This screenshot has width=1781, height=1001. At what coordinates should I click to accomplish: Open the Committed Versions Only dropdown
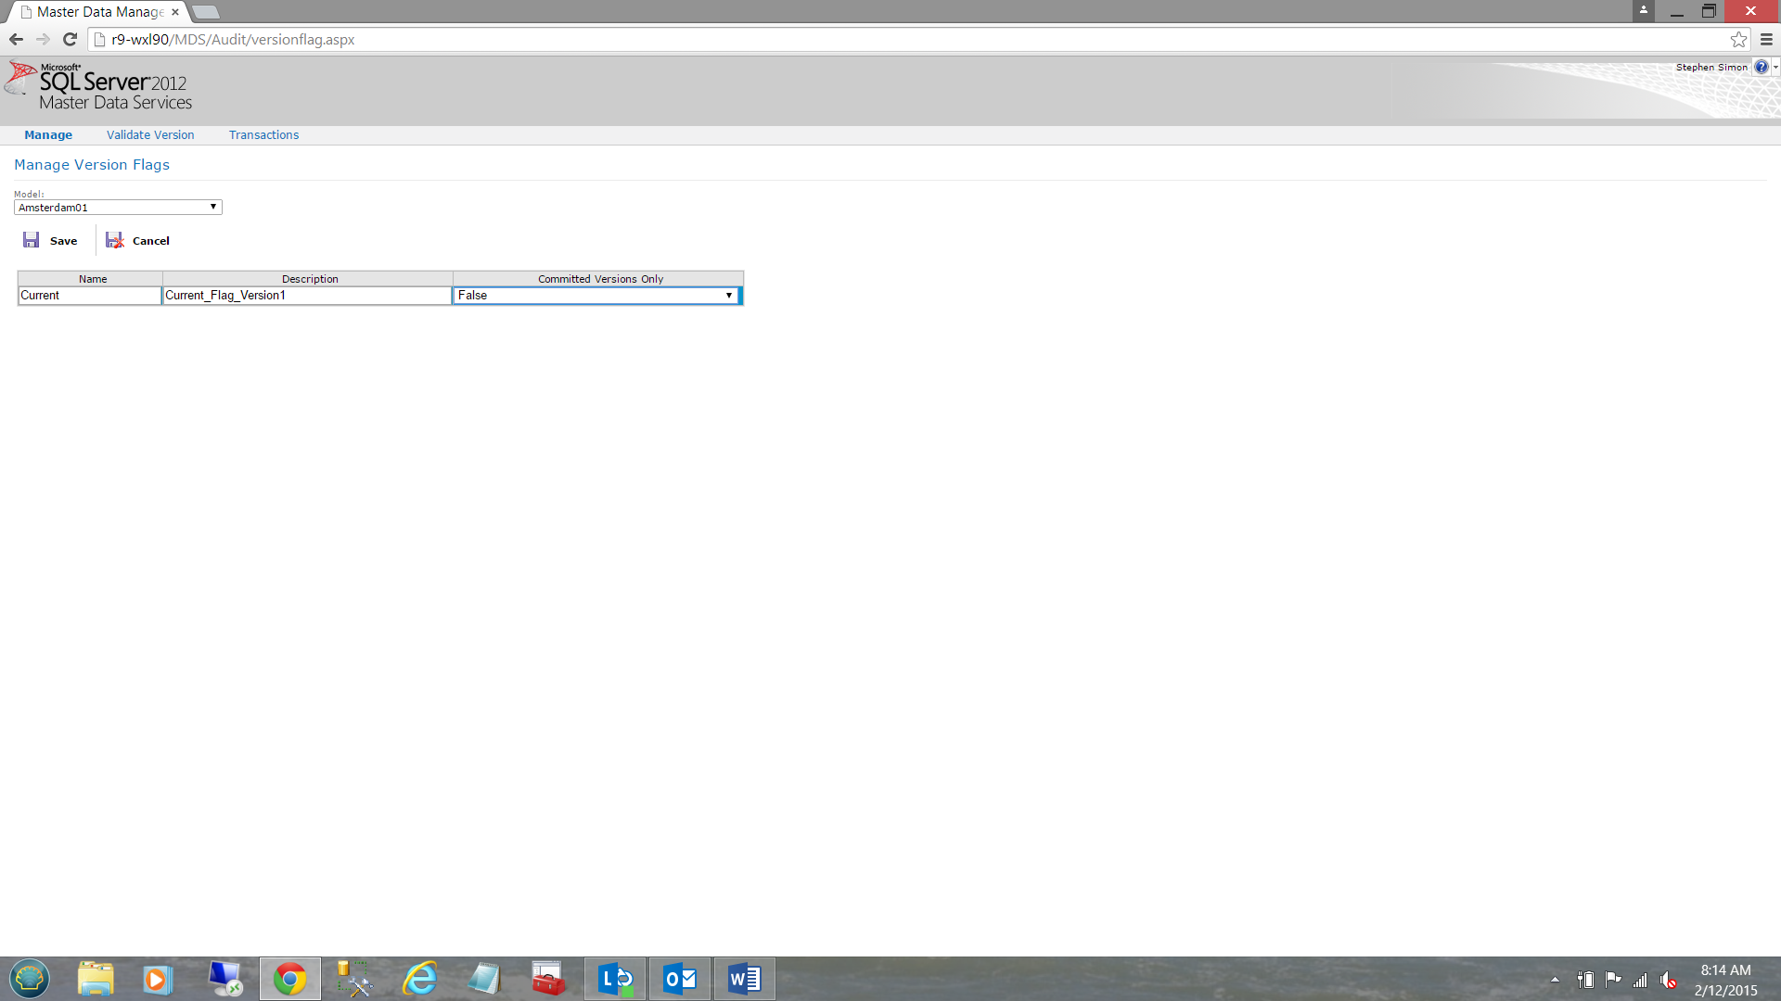point(596,296)
